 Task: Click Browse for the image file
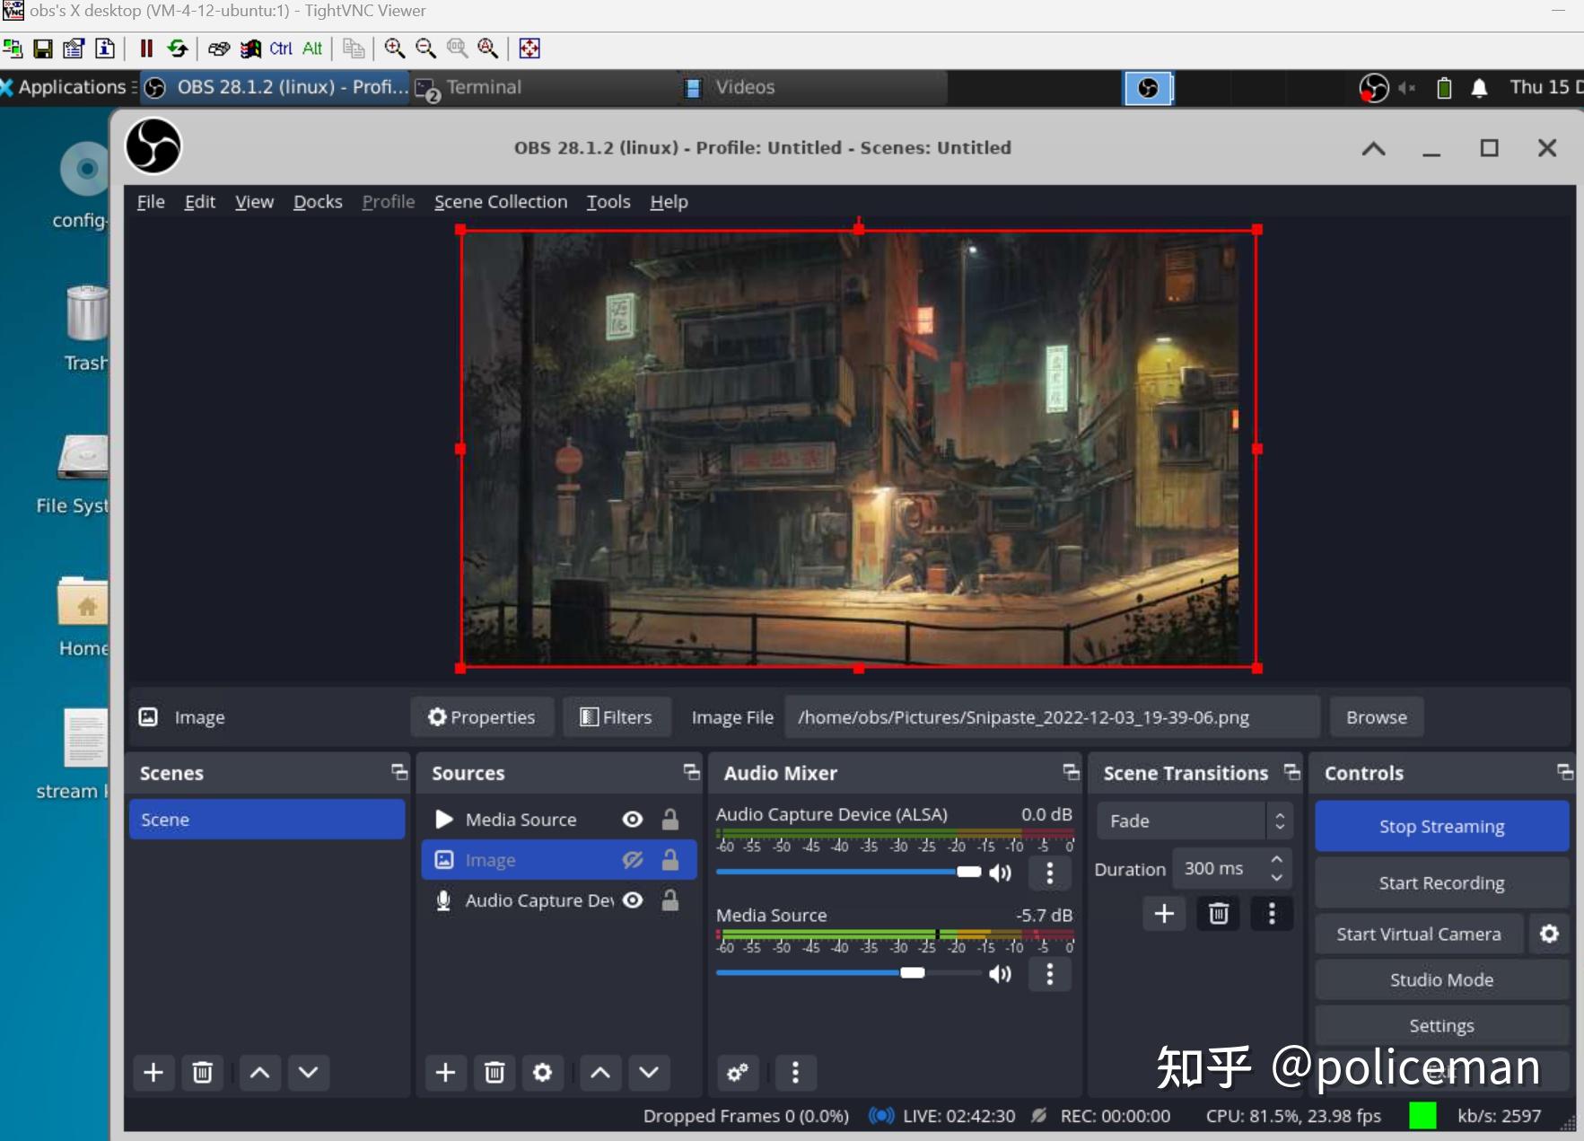coord(1376,717)
